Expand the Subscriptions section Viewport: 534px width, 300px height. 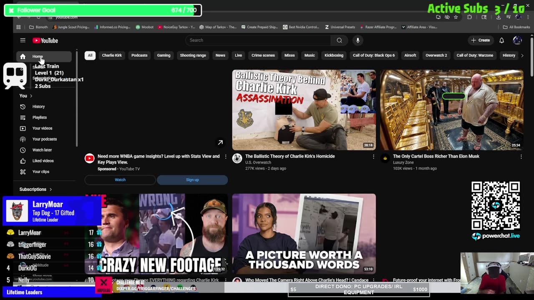36,190
